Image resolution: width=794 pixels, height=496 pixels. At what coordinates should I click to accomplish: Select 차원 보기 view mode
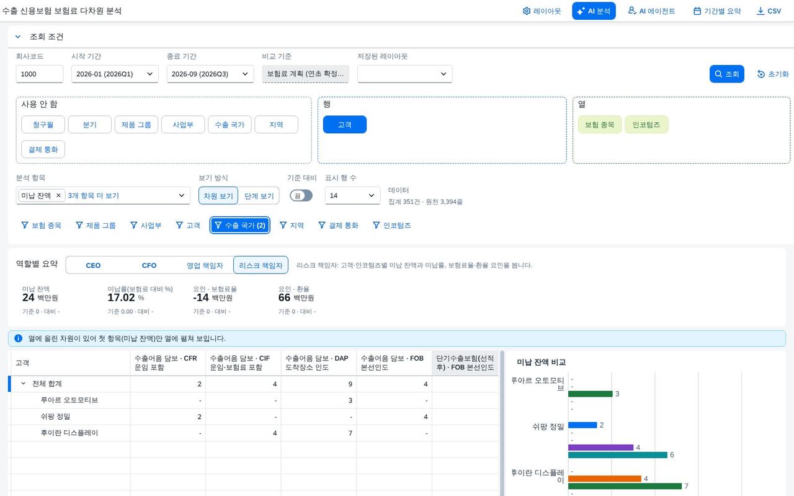(x=218, y=195)
